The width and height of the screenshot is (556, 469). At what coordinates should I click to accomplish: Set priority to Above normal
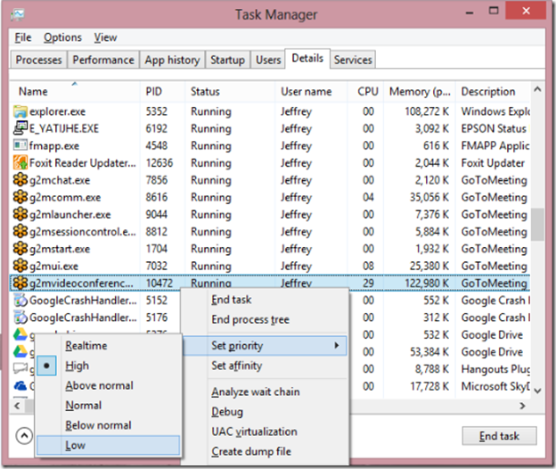tap(99, 385)
